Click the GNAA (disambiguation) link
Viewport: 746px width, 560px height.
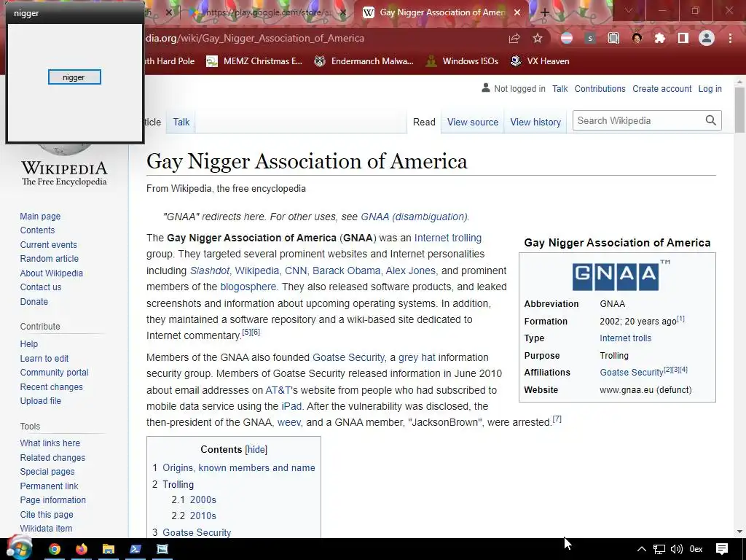(x=414, y=217)
